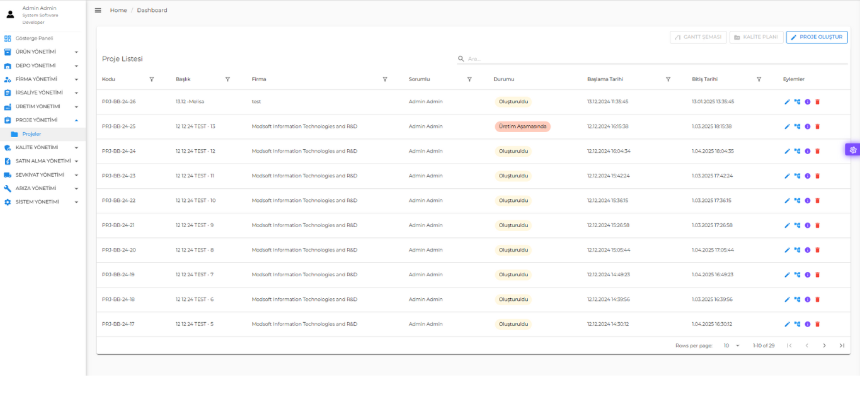
Task: Go to Home breadcrumb link
Action: point(118,10)
